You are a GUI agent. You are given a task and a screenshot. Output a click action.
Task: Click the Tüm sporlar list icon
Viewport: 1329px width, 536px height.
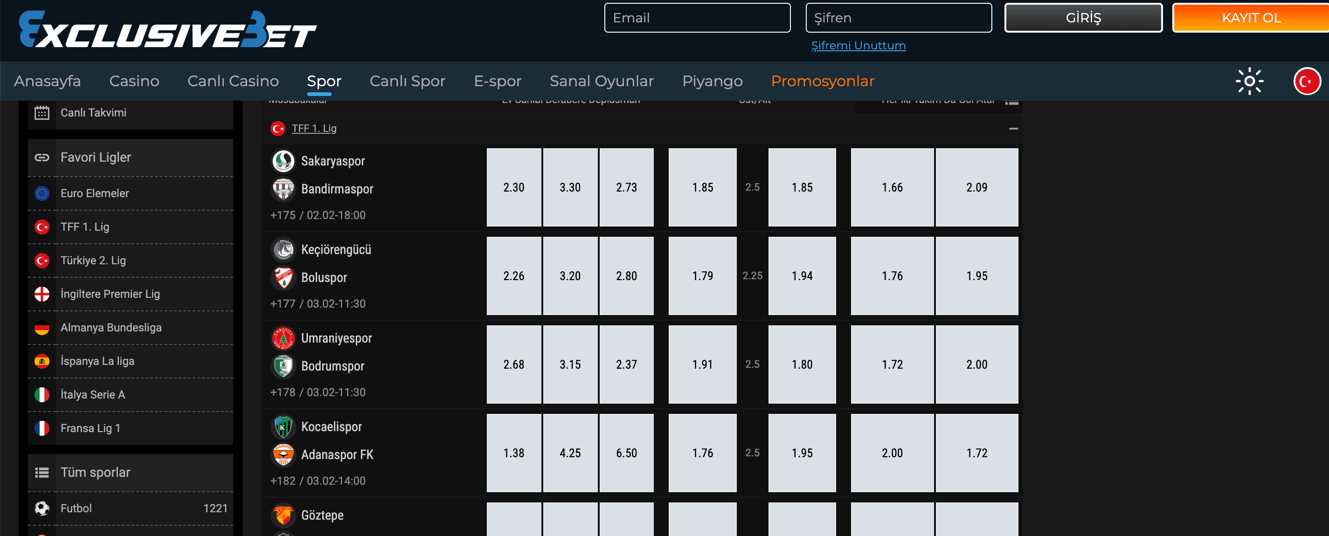(x=42, y=473)
